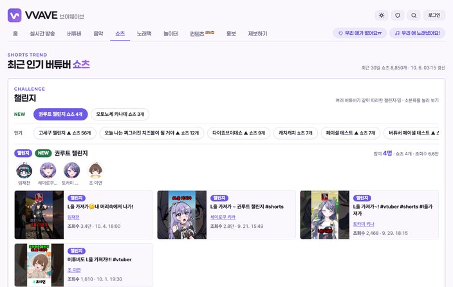453x287 pixels.
Task: Click the 조회수 1,610 · 10. 1. 19:30 text
Action: (95, 279)
